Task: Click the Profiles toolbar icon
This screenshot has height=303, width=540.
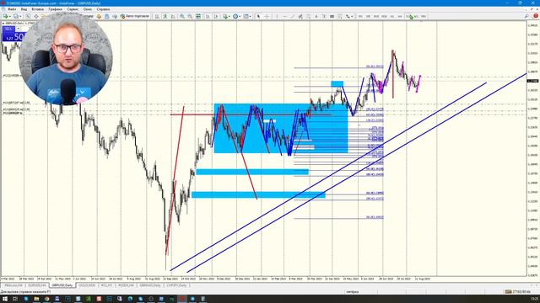Action: pos(15,16)
